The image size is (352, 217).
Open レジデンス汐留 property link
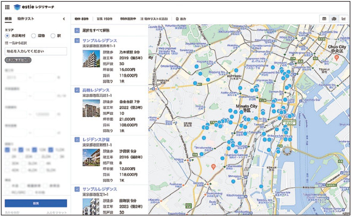[x=96, y=140]
